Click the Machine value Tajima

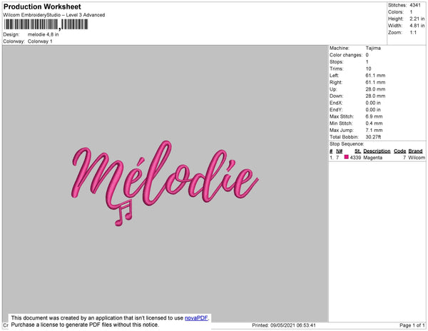tap(373, 48)
